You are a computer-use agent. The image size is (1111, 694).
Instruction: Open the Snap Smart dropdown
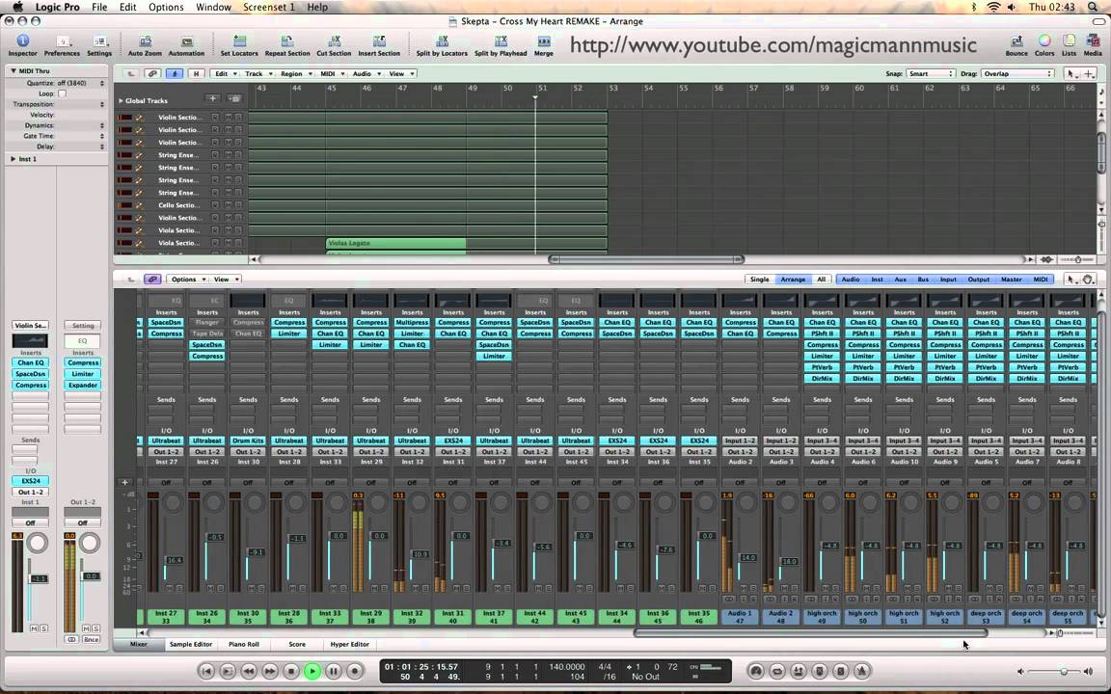pos(931,73)
